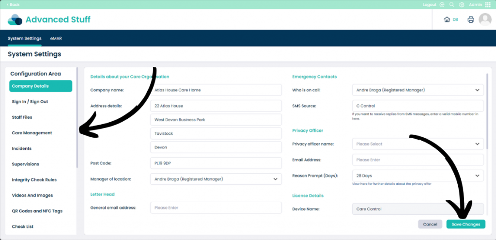Select Care Management in Configuration Area

(x=32, y=133)
